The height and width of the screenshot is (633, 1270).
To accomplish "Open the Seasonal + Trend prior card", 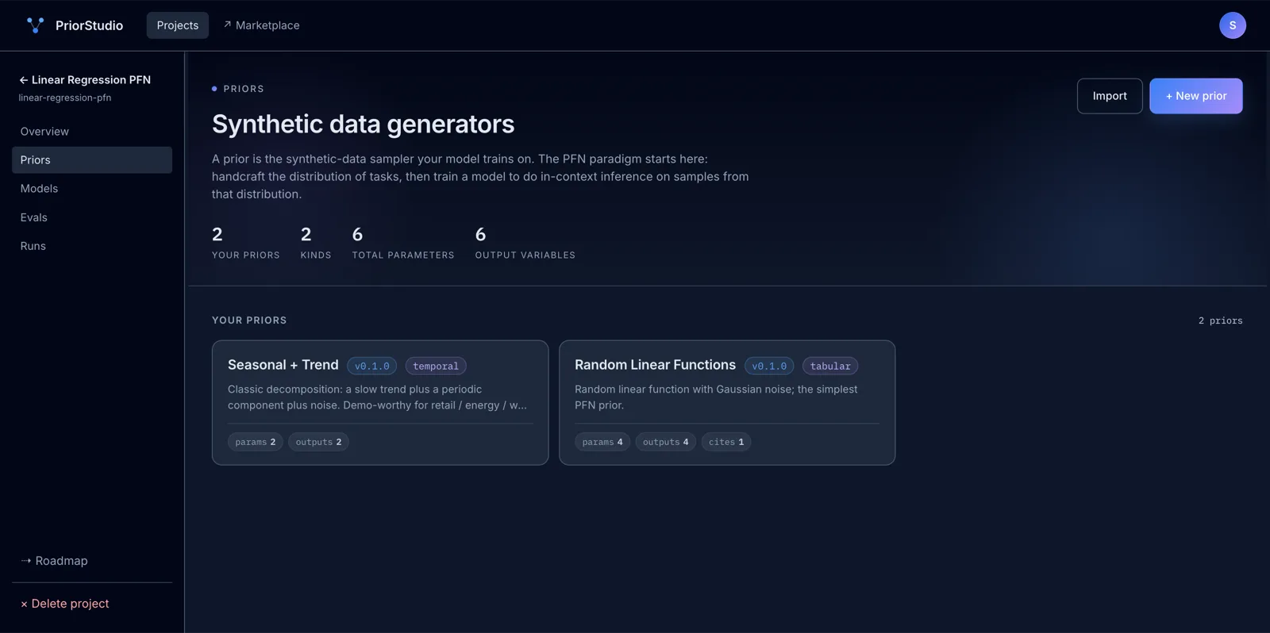I will point(380,403).
